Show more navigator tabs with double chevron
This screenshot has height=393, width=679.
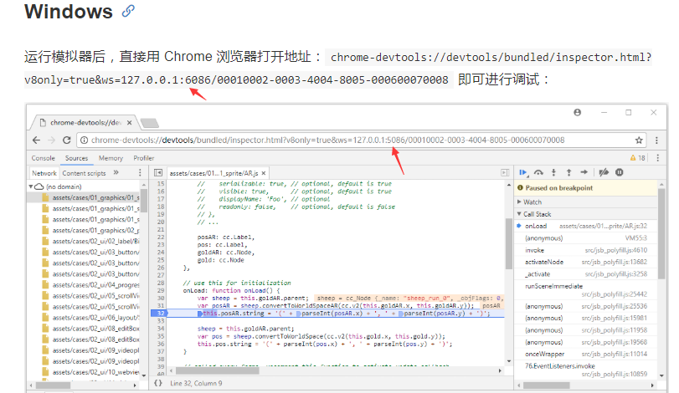pyautogui.click(x=116, y=172)
